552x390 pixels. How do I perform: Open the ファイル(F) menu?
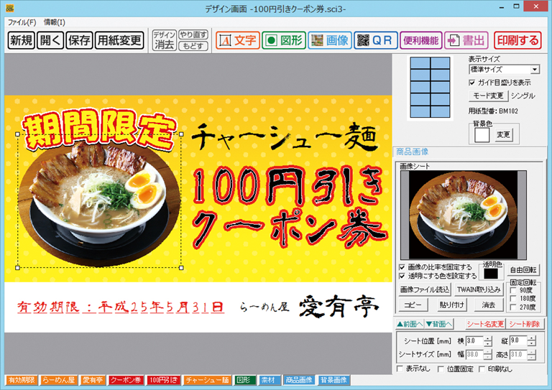click(x=22, y=22)
